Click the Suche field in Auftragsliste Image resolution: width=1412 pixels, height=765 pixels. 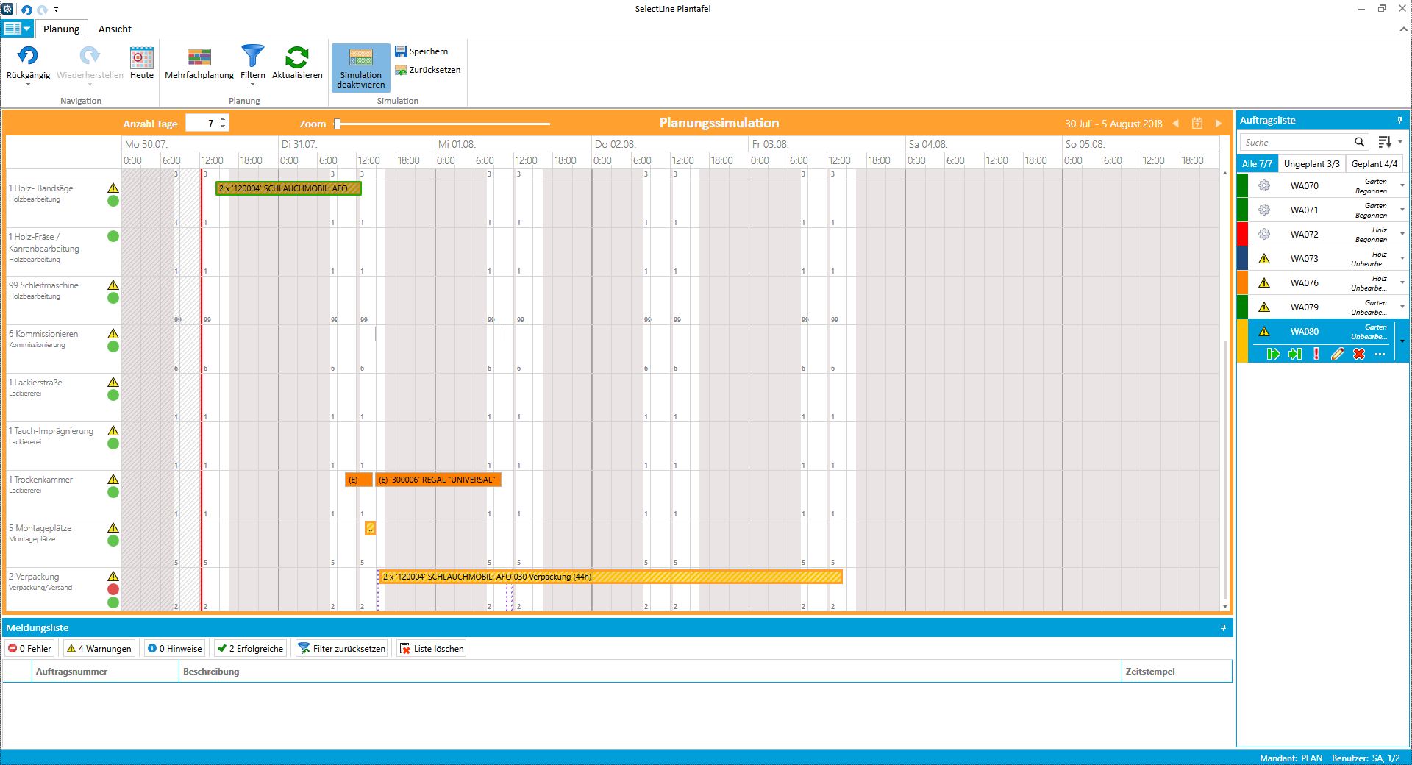point(1296,142)
